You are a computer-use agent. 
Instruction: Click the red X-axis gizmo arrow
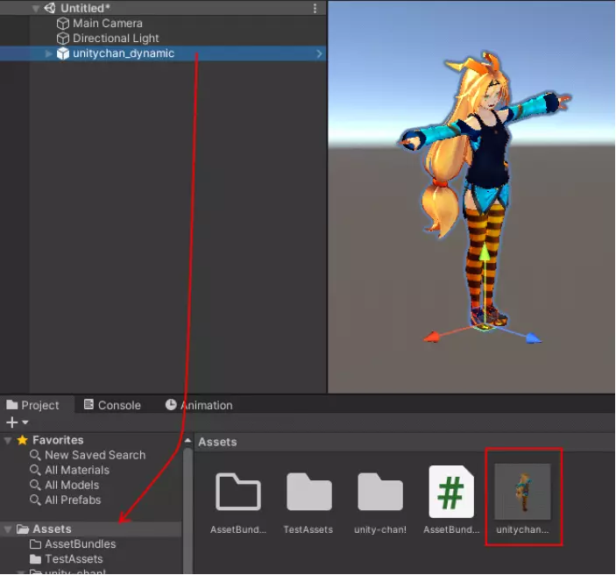[x=432, y=337]
